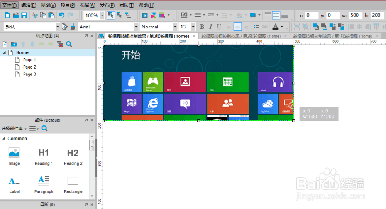386x209 pixels.
Task: Toggle bold text formatting
Action: [x=202, y=27]
